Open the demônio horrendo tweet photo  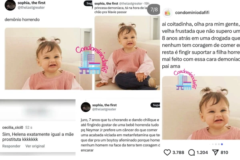click(x=42, y=59)
